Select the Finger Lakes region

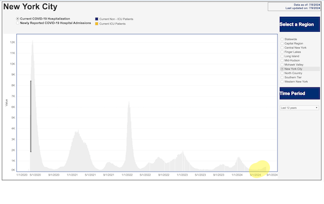282,52
